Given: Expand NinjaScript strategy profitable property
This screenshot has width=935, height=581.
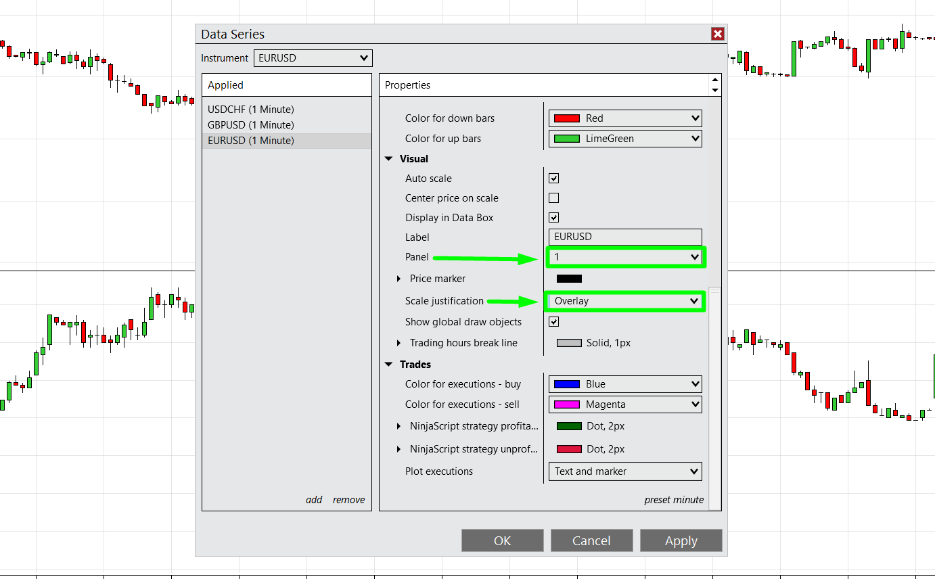Looking at the screenshot, I should pyautogui.click(x=398, y=426).
